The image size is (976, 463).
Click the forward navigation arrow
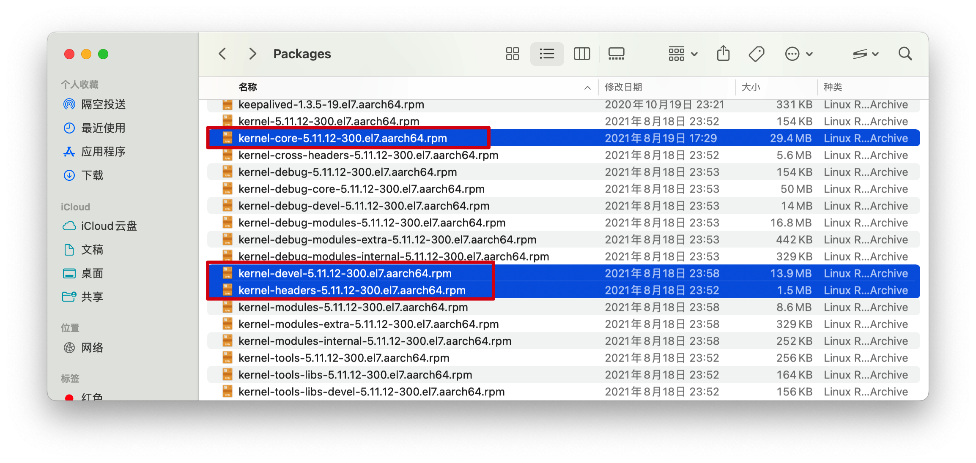pyautogui.click(x=252, y=54)
